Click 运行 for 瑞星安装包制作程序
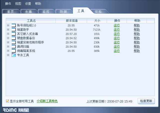 [x=117, y=42]
